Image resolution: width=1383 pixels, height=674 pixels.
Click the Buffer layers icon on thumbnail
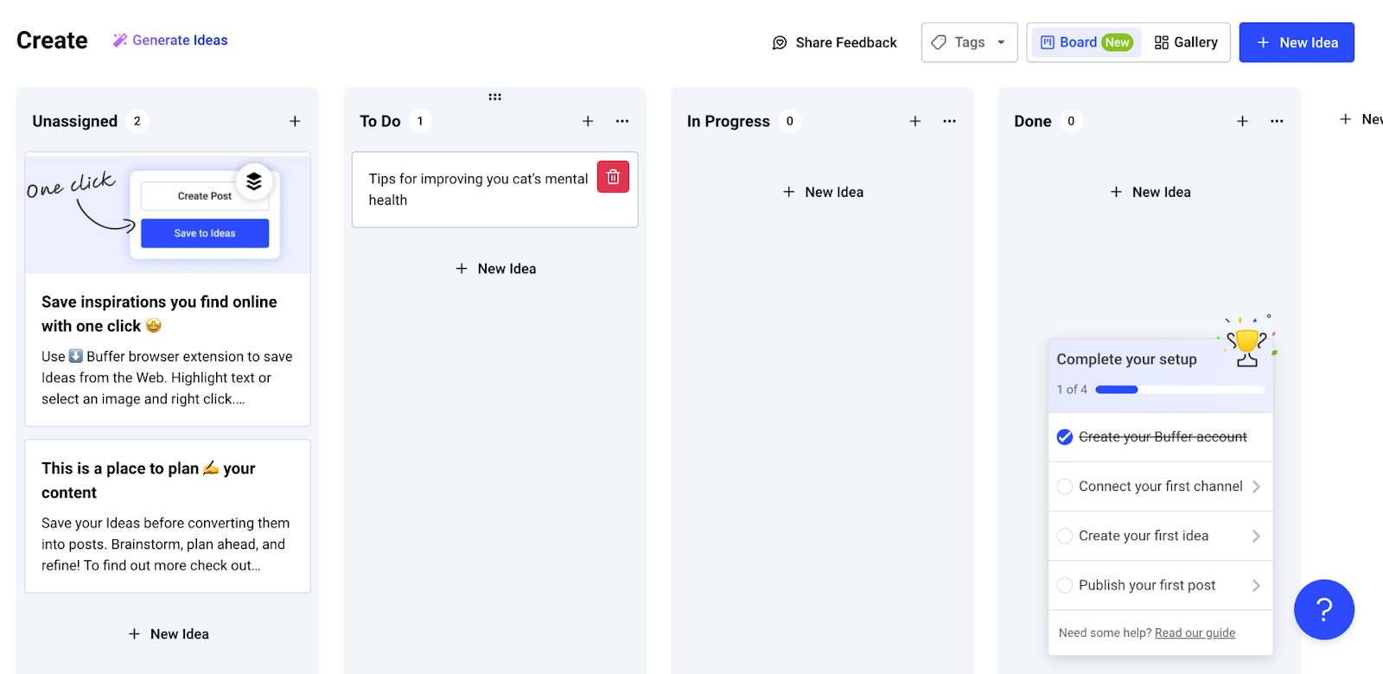254,181
